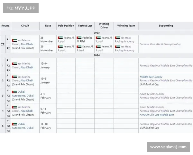Click the UAE flag beside Federico Al Rifai
This screenshot has width=193, height=155.
(x=79, y=38)
